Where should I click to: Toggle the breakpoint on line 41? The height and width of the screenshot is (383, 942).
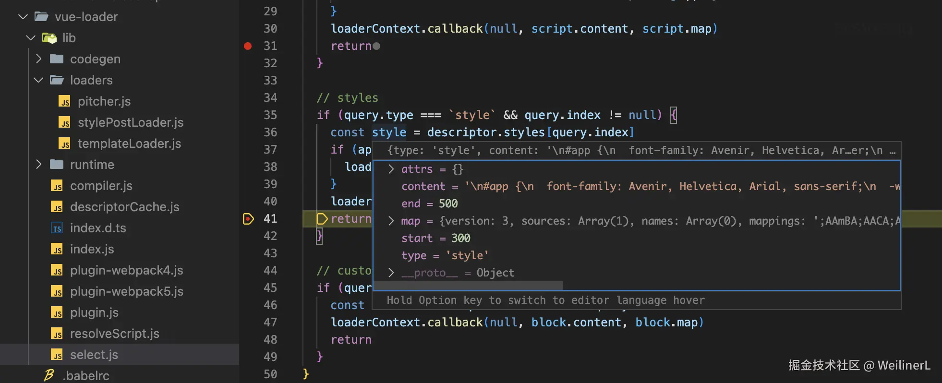pyautogui.click(x=248, y=219)
